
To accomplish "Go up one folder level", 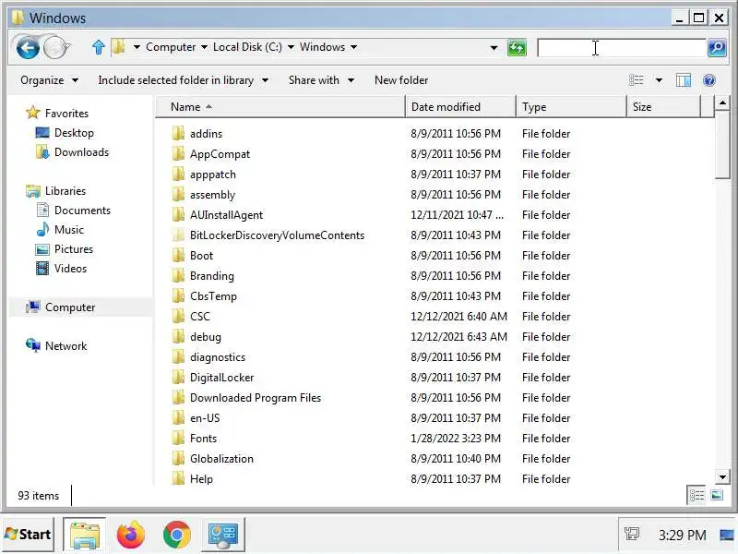I will coord(98,47).
